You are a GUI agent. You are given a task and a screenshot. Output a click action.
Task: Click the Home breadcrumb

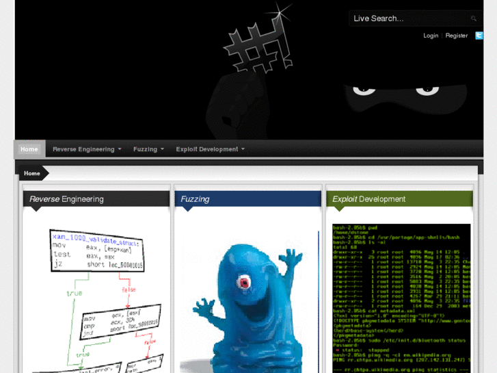32,173
